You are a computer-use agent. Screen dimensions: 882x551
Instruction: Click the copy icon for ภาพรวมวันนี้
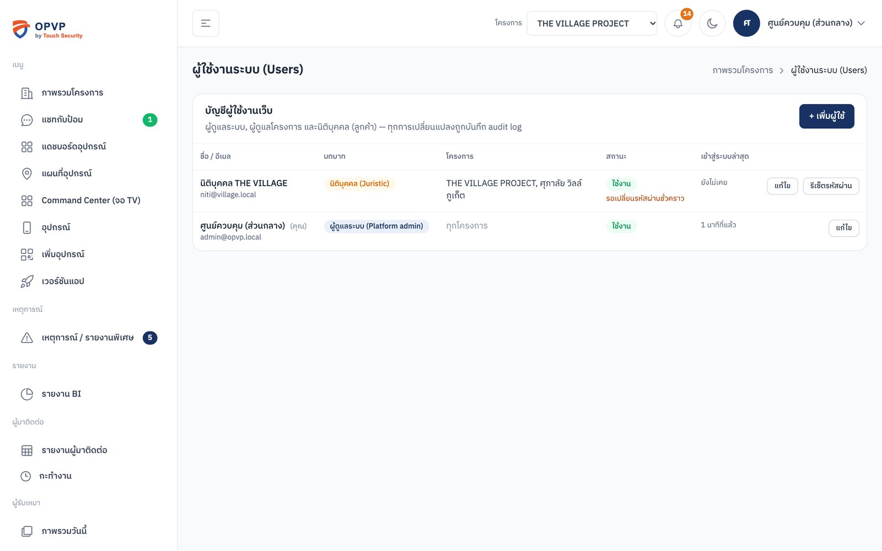(26, 532)
